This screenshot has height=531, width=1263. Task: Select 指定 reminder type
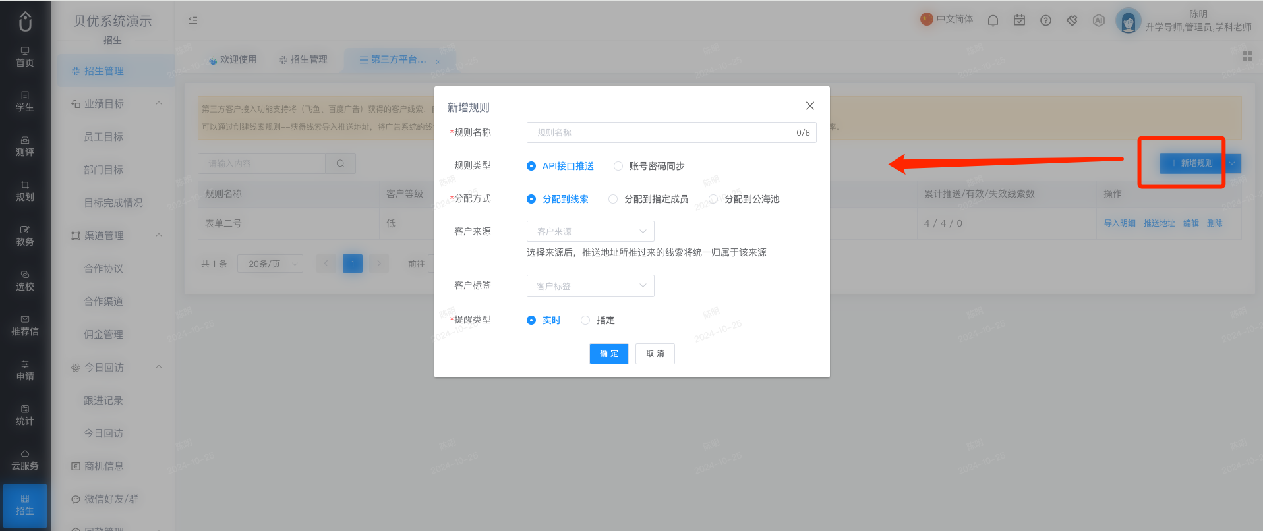point(598,320)
